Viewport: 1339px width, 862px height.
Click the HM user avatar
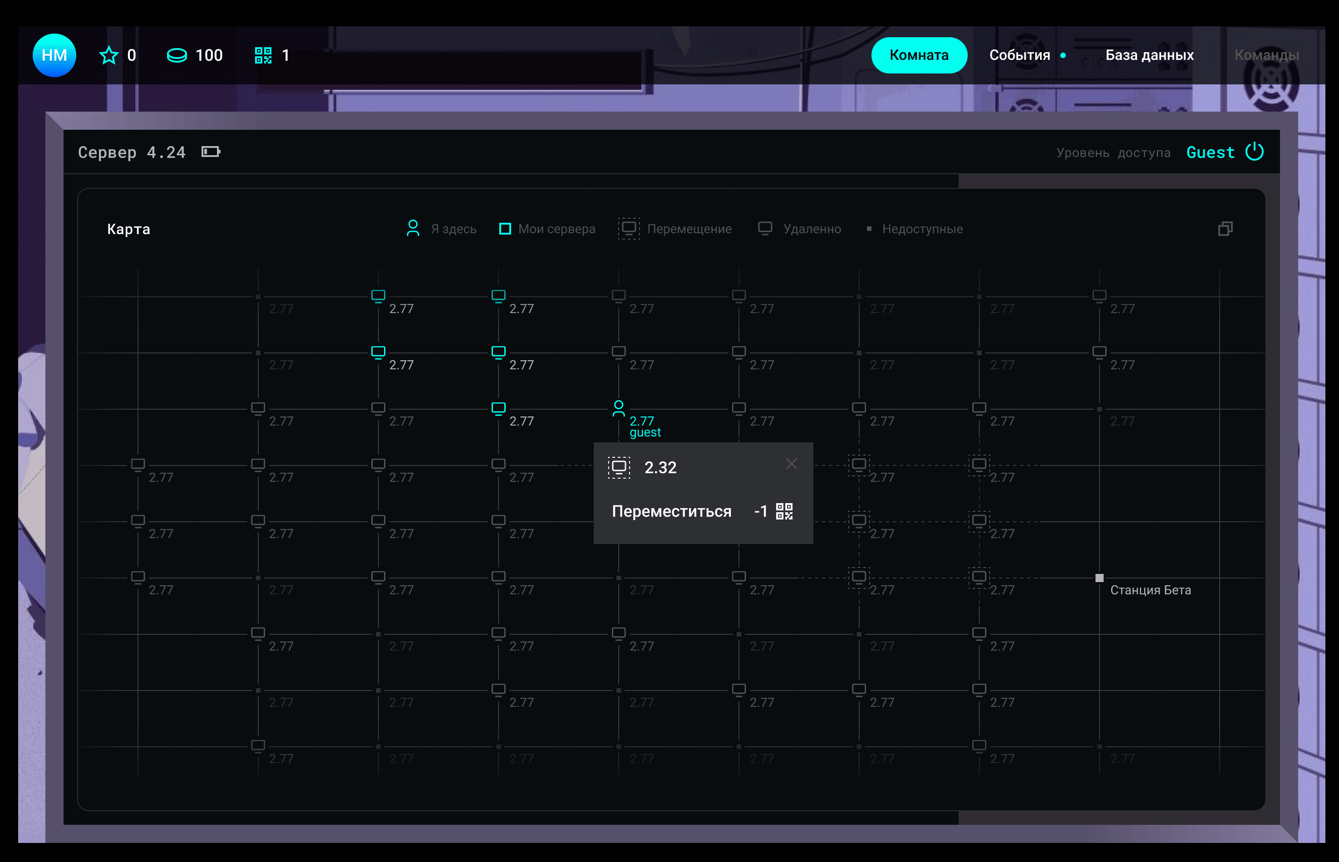coord(54,55)
